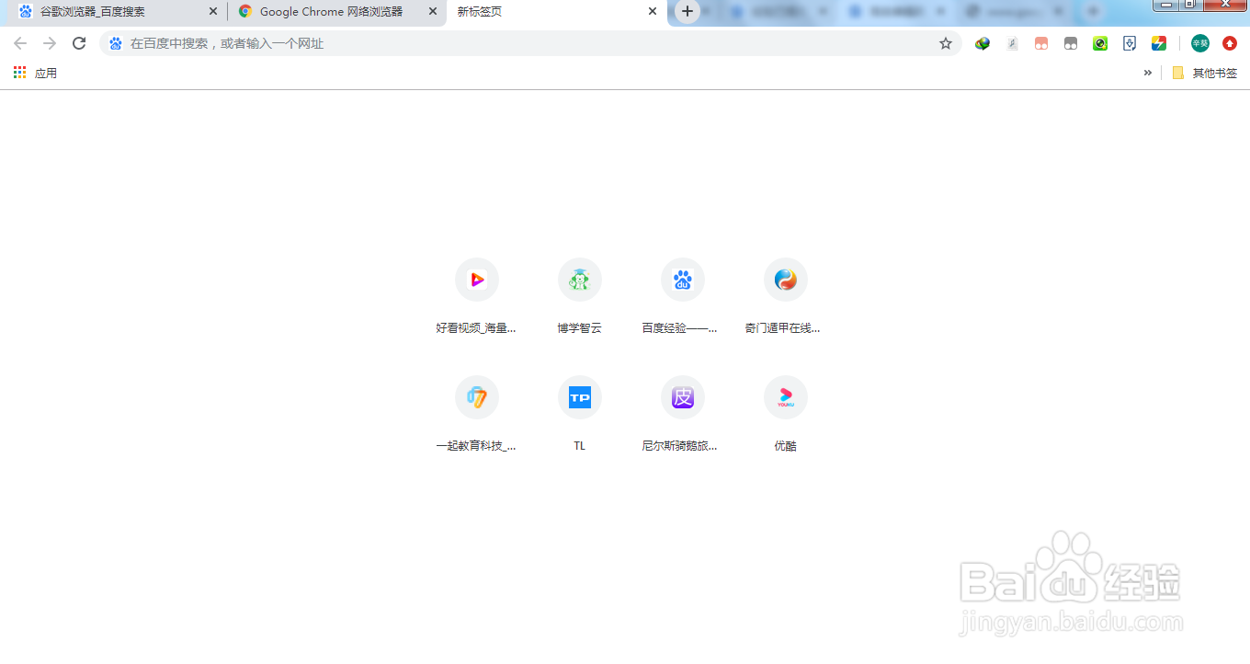Open the 尼尔斯骑鹅旅 shortcut tile
This screenshot has height=664, width=1250.
683,397
